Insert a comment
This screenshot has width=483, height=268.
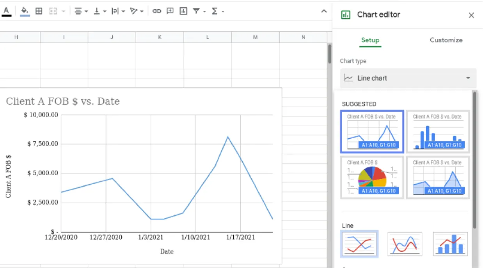pyautogui.click(x=170, y=11)
